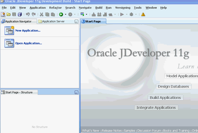This screenshot has height=133, width=198.
Task: Click the Open Application... link
Action: (29, 43)
